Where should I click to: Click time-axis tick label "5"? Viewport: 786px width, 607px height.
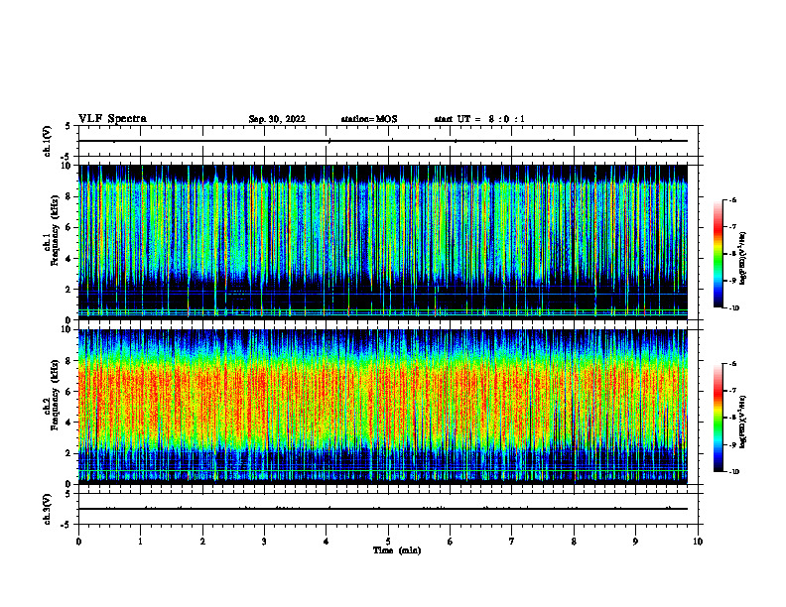point(388,542)
